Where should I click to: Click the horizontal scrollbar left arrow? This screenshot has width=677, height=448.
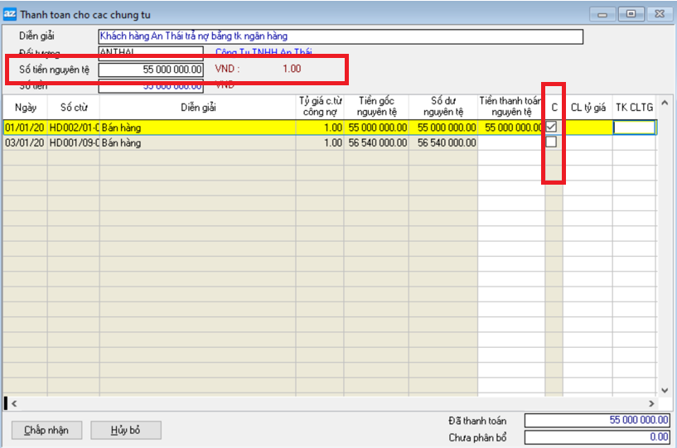[13, 403]
